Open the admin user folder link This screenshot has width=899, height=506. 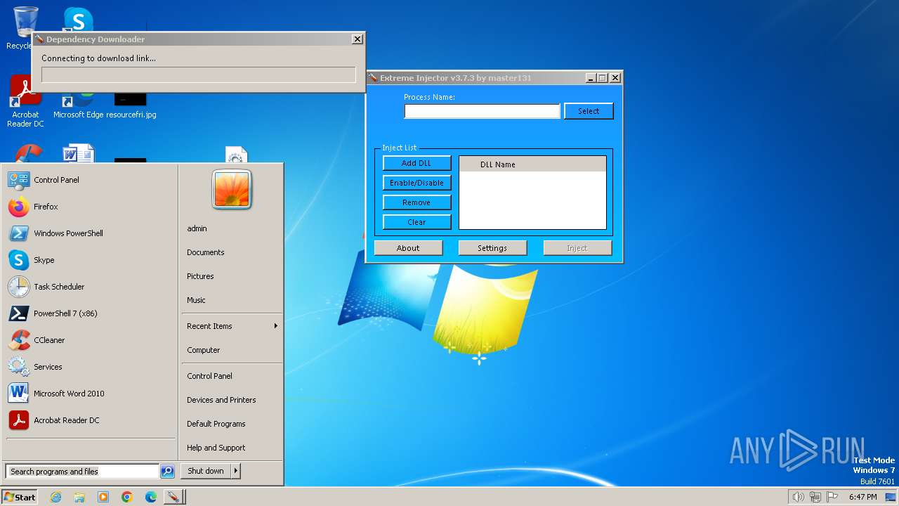coord(197,228)
